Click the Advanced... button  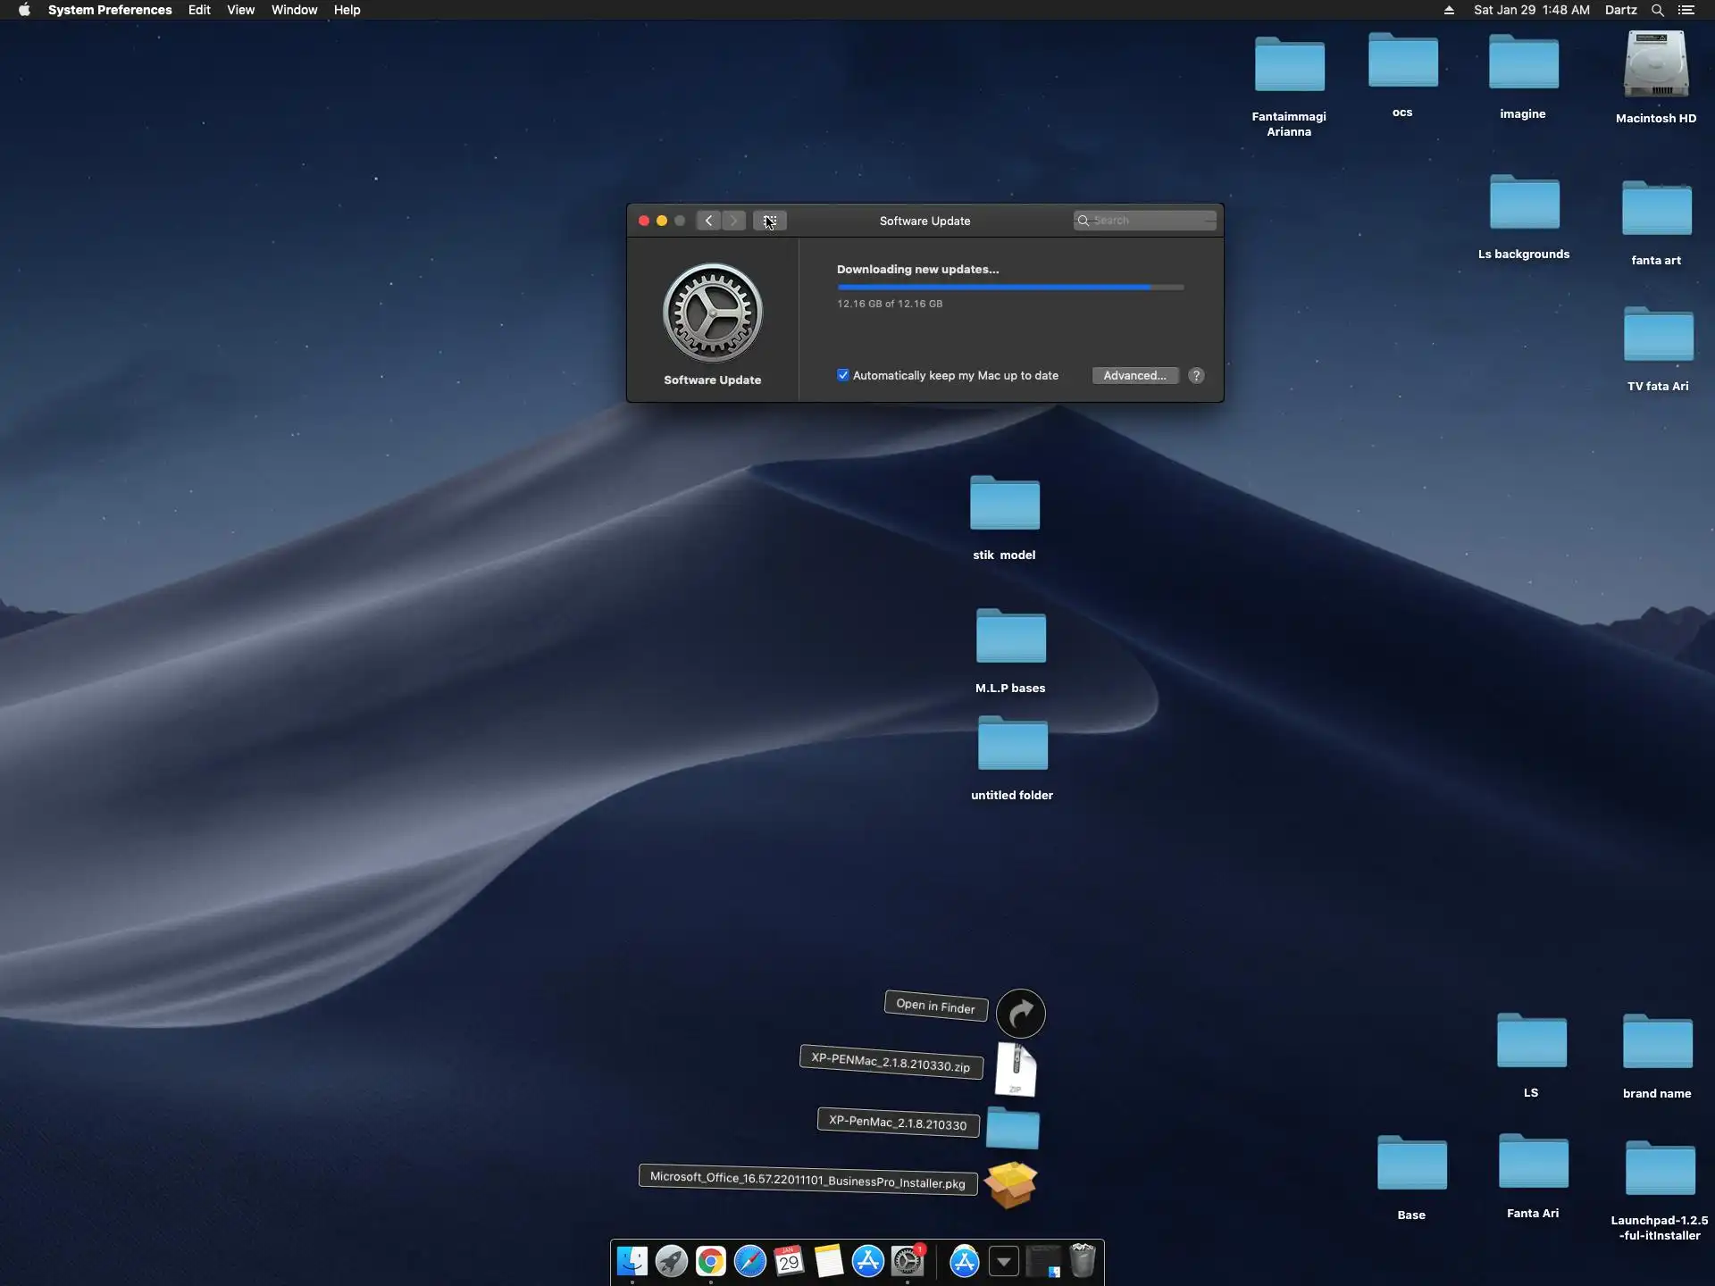[x=1134, y=376]
